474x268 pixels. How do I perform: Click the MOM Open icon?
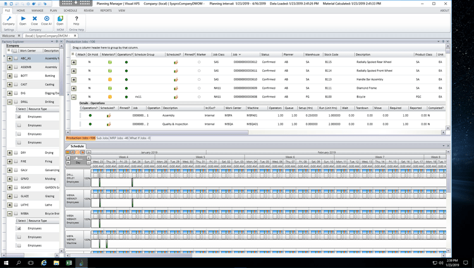pyautogui.click(x=60, y=19)
